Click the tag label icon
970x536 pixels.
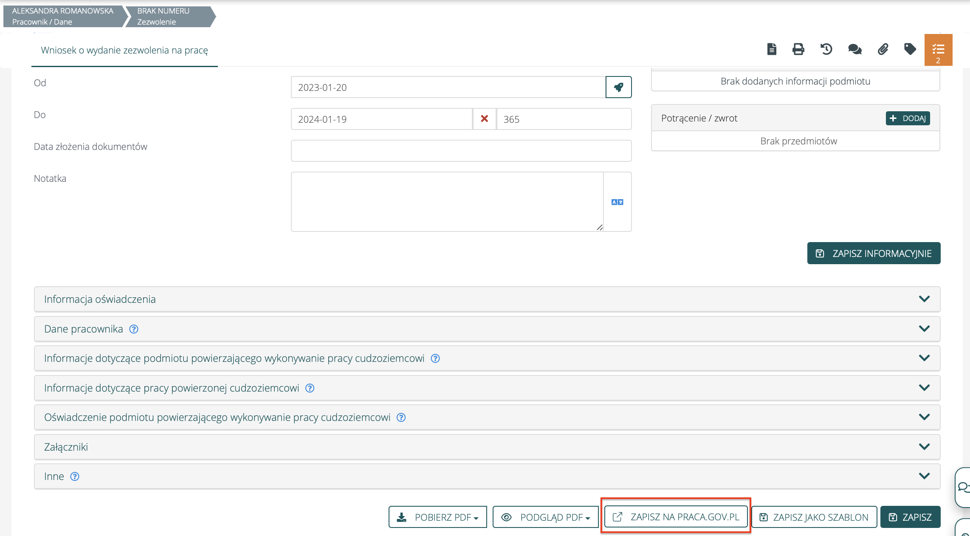[x=910, y=49]
